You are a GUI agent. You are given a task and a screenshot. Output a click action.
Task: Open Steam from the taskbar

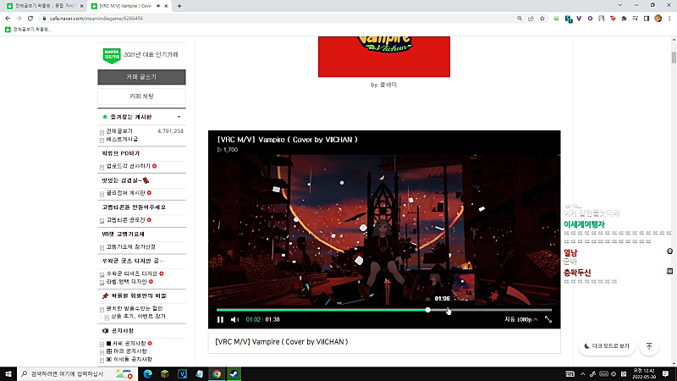point(234,374)
